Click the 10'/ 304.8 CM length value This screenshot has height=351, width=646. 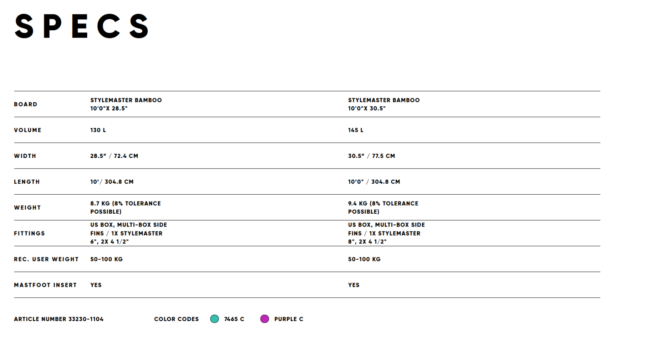(112, 182)
